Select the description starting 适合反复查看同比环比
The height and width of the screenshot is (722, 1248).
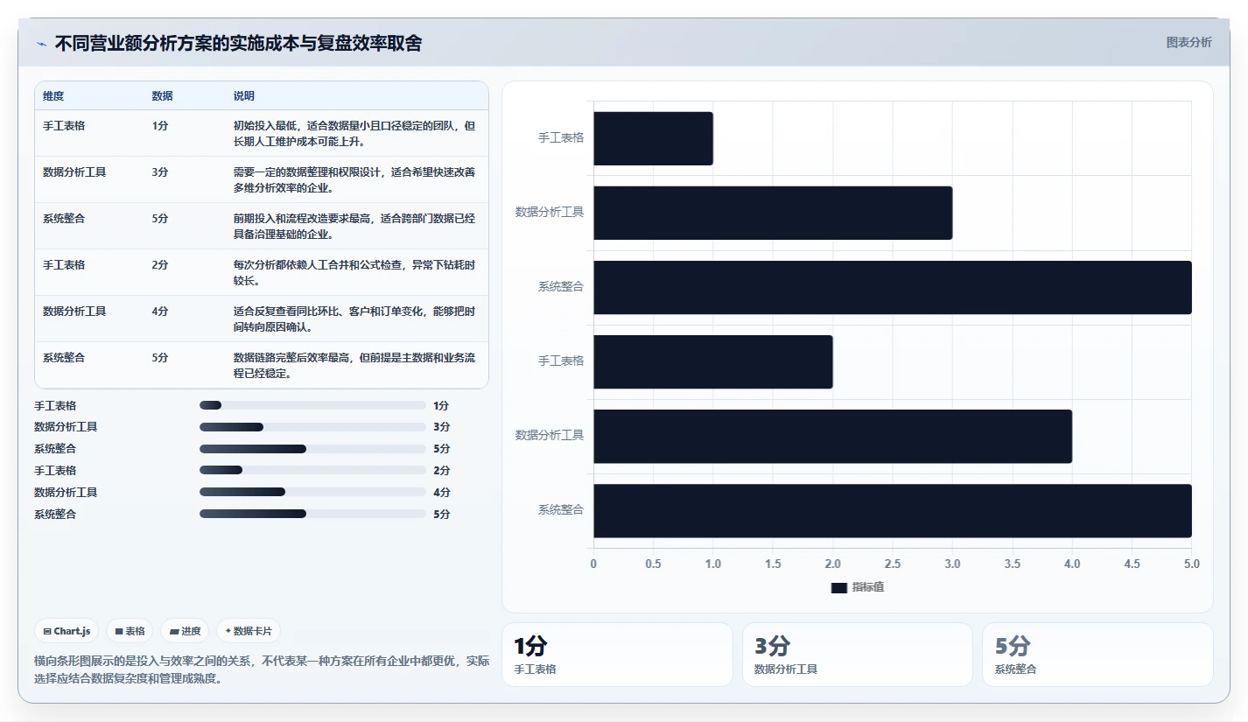pos(354,319)
